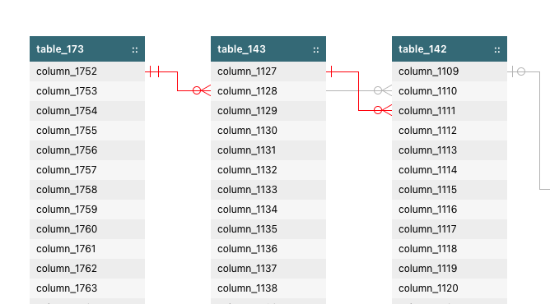Select column_1756 row
Viewport: 550px width, 304px height.
point(87,150)
